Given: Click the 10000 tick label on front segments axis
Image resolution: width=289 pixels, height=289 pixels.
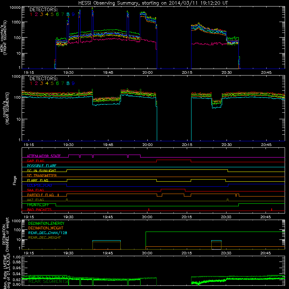Looking at the screenshot, I should [x=15, y=8].
